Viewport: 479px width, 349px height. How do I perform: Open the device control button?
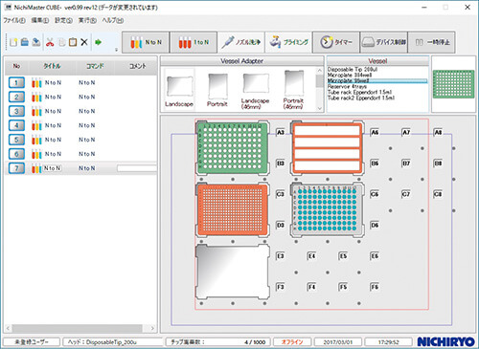click(383, 42)
